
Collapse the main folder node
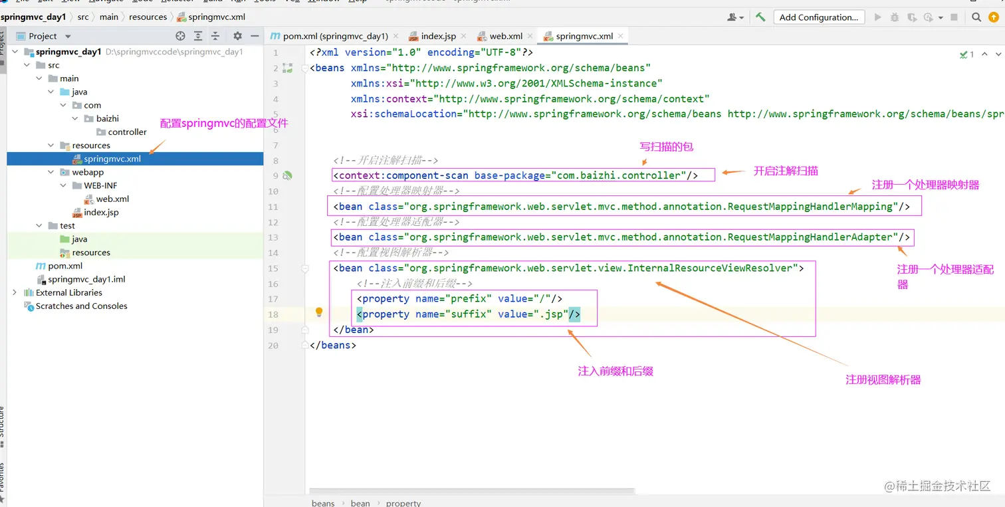click(39, 78)
